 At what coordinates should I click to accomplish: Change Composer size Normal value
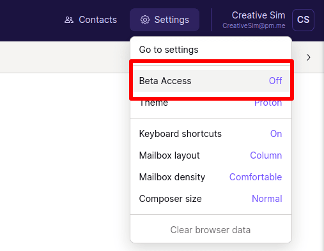click(266, 199)
